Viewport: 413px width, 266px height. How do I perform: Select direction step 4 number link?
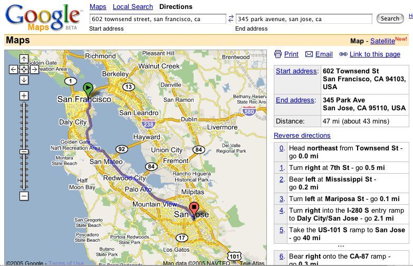coord(282,211)
